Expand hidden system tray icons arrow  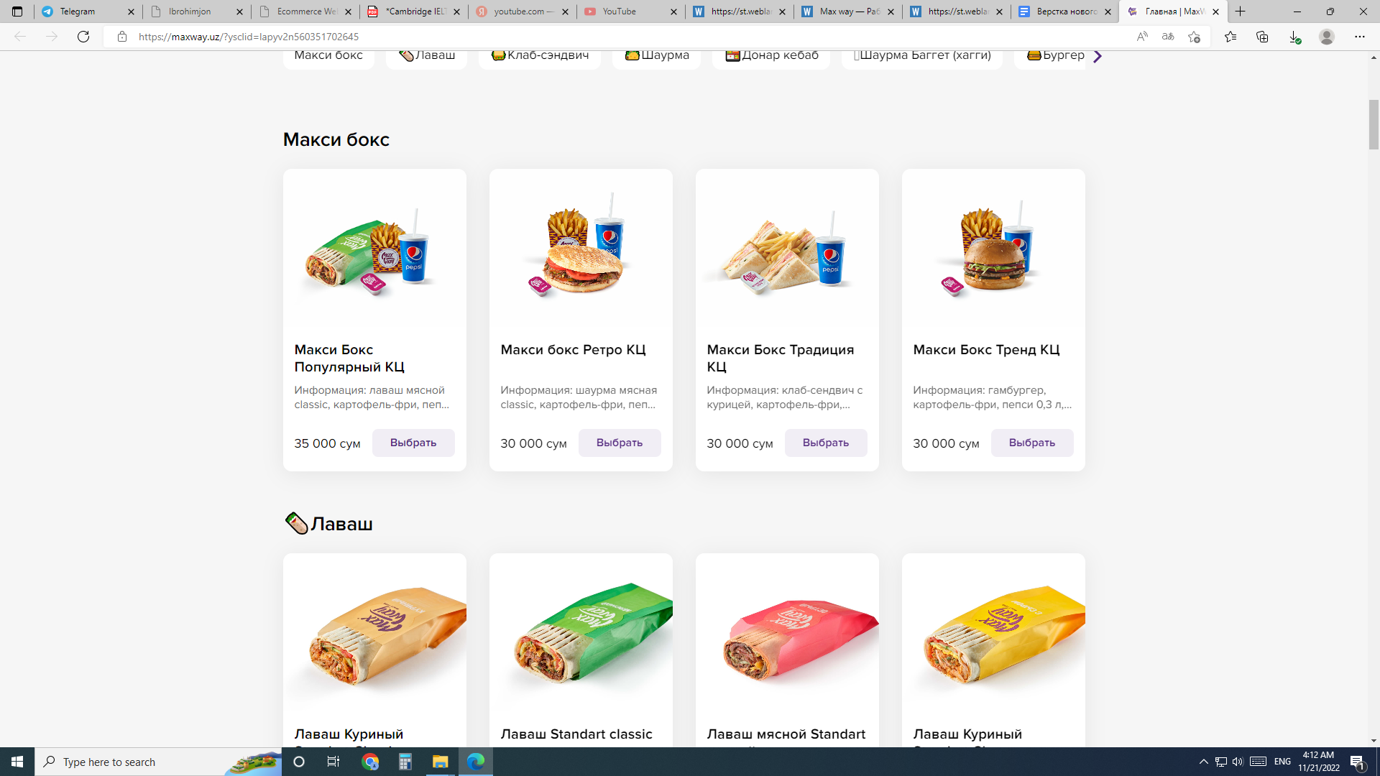[x=1203, y=762]
